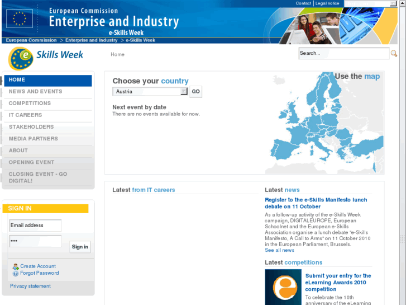Screen dimensions: 406x305
Task: Open the language selector in the header
Action: [370, 3]
